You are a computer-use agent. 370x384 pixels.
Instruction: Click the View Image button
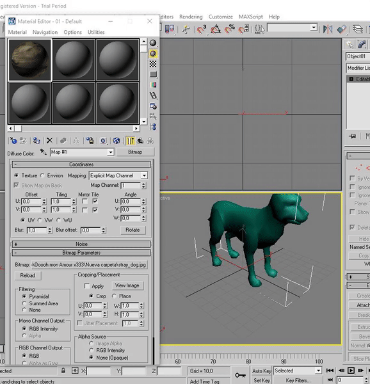tap(127, 285)
